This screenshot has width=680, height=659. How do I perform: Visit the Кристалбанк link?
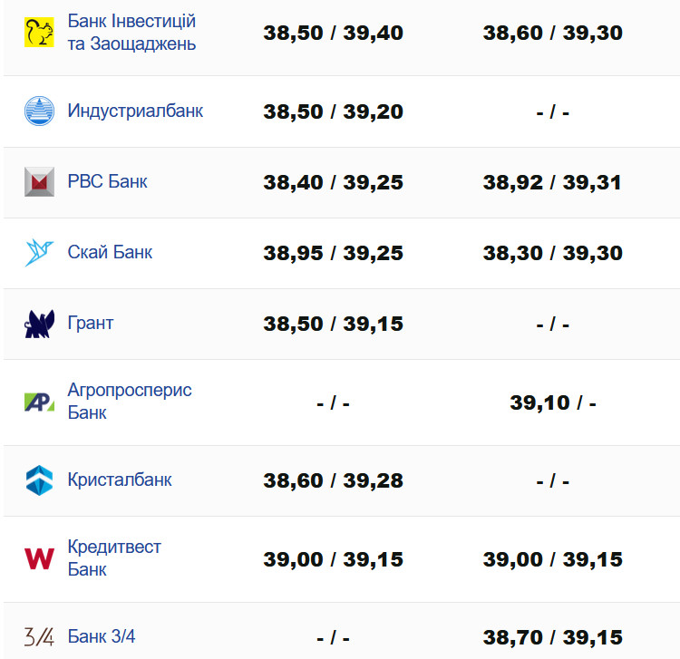(120, 480)
